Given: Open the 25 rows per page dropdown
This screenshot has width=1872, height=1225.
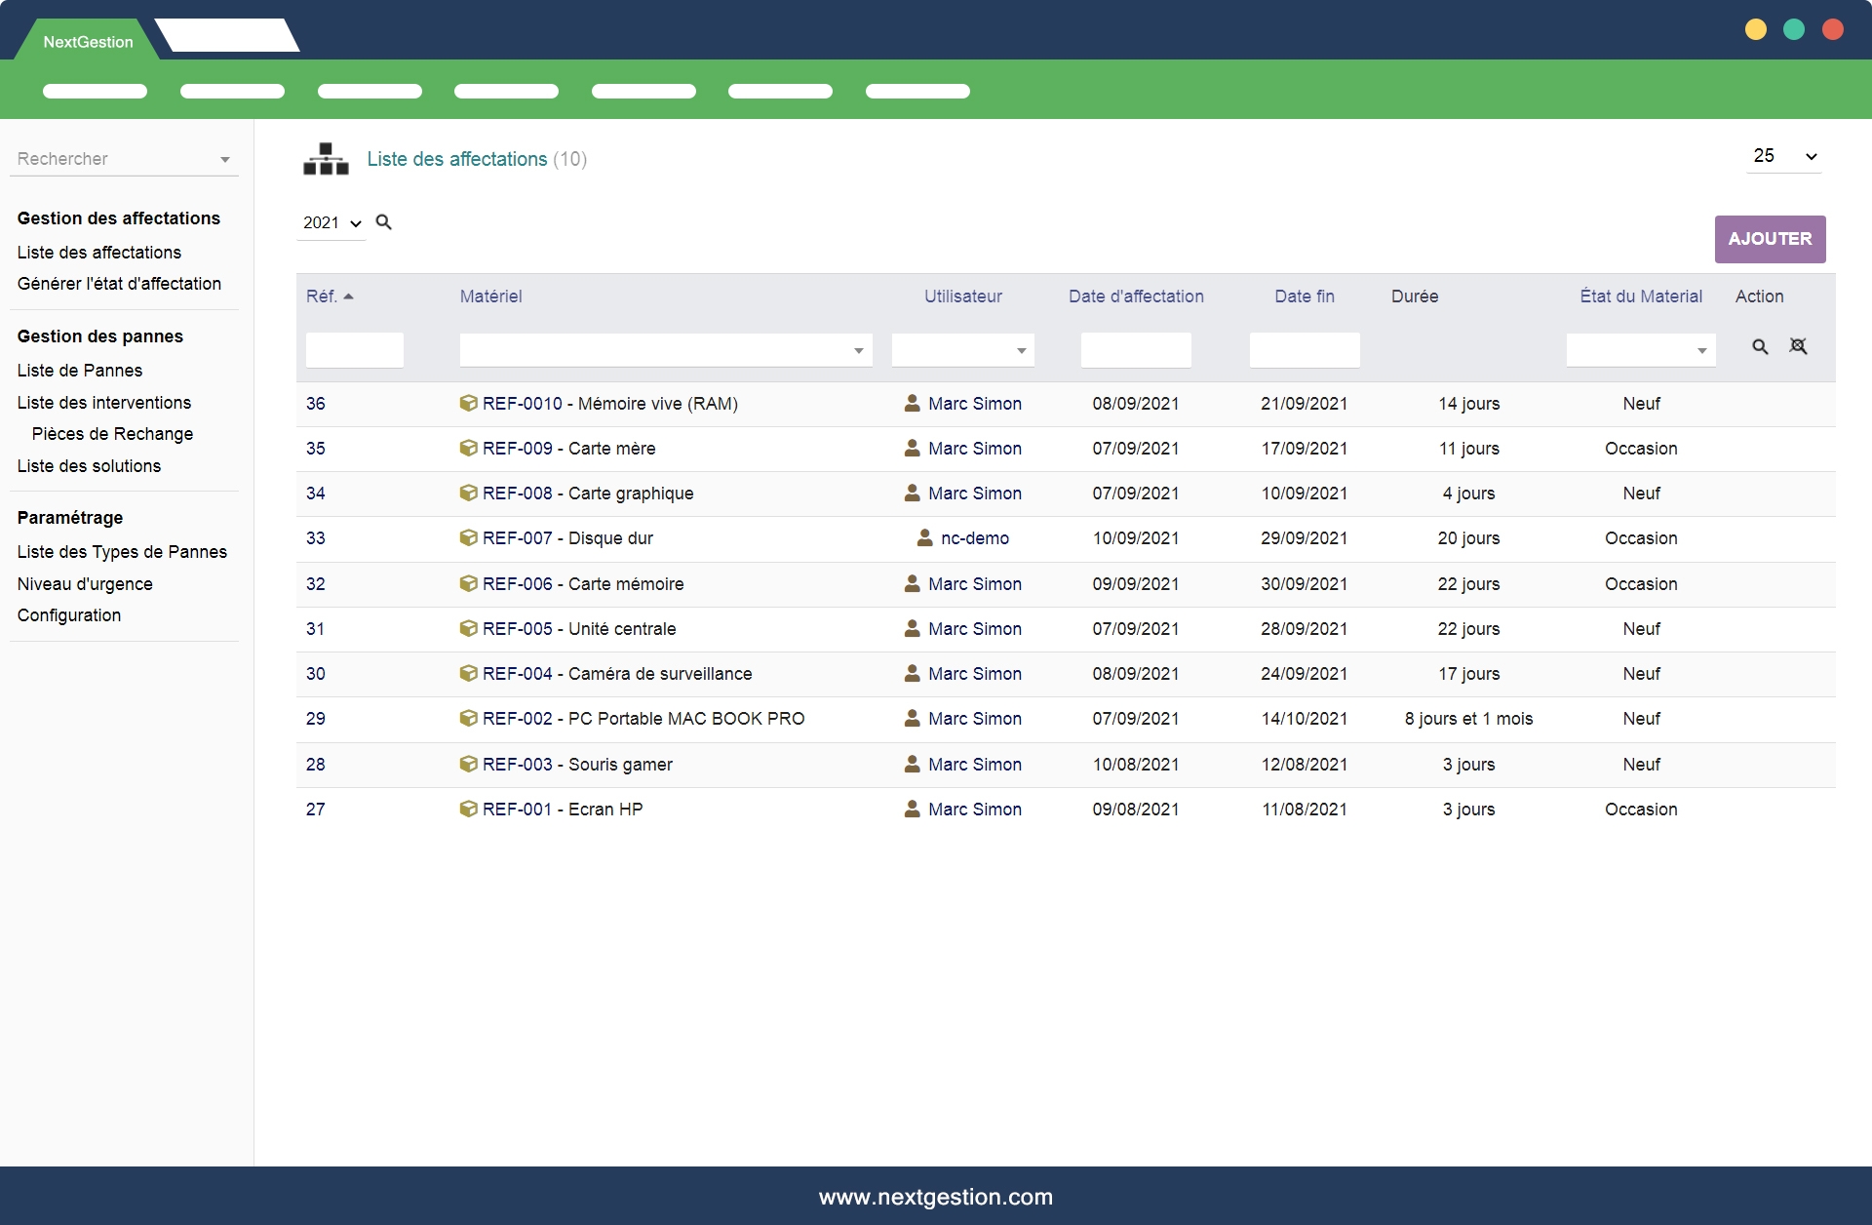Looking at the screenshot, I should [1784, 156].
